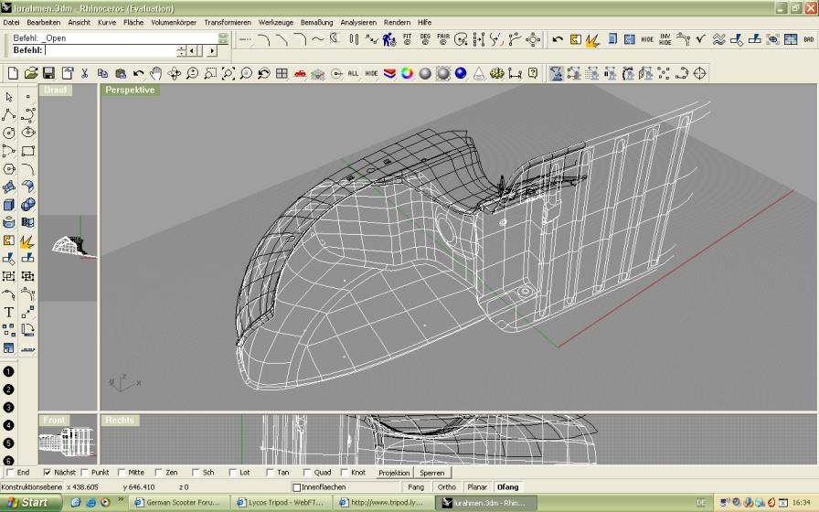The image size is (819, 512).
Task: Click the Save (floppy disk) icon
Action: coord(48,73)
